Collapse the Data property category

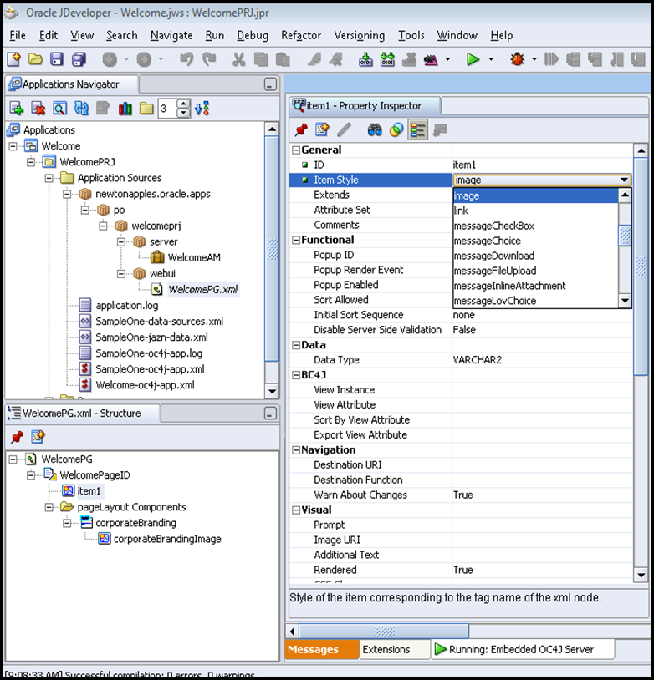pyautogui.click(x=296, y=345)
